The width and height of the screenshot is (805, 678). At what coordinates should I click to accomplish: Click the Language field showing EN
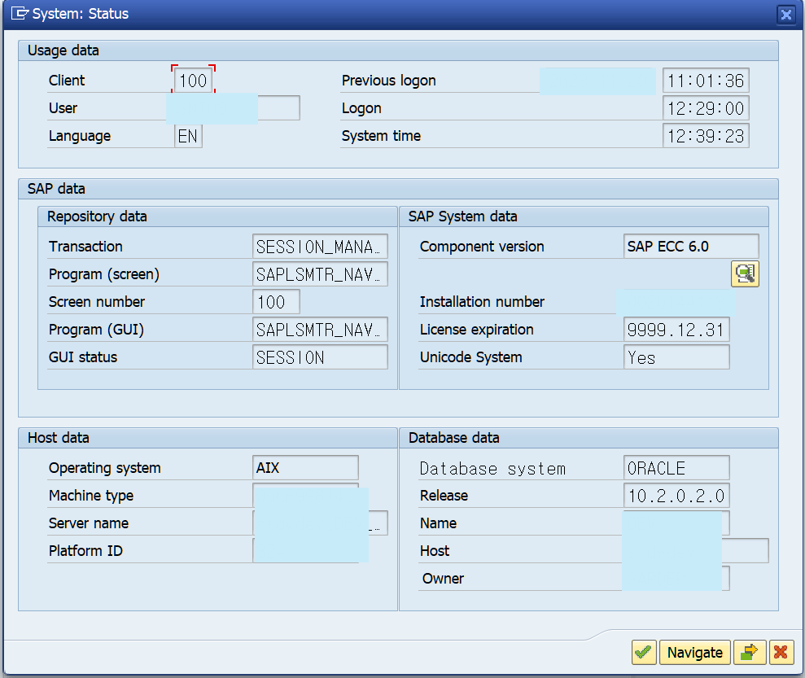188,136
